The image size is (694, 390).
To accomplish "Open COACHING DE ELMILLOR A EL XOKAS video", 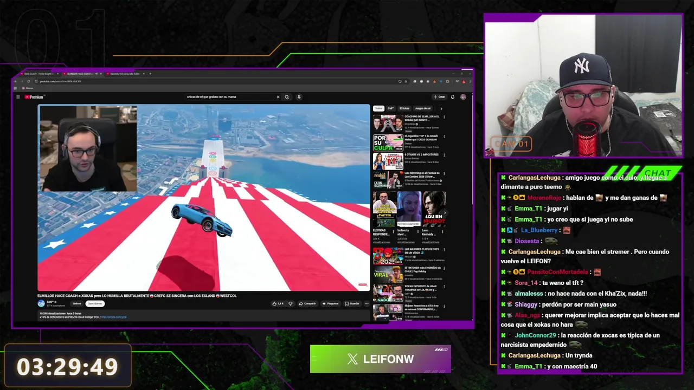I will [409, 123].
